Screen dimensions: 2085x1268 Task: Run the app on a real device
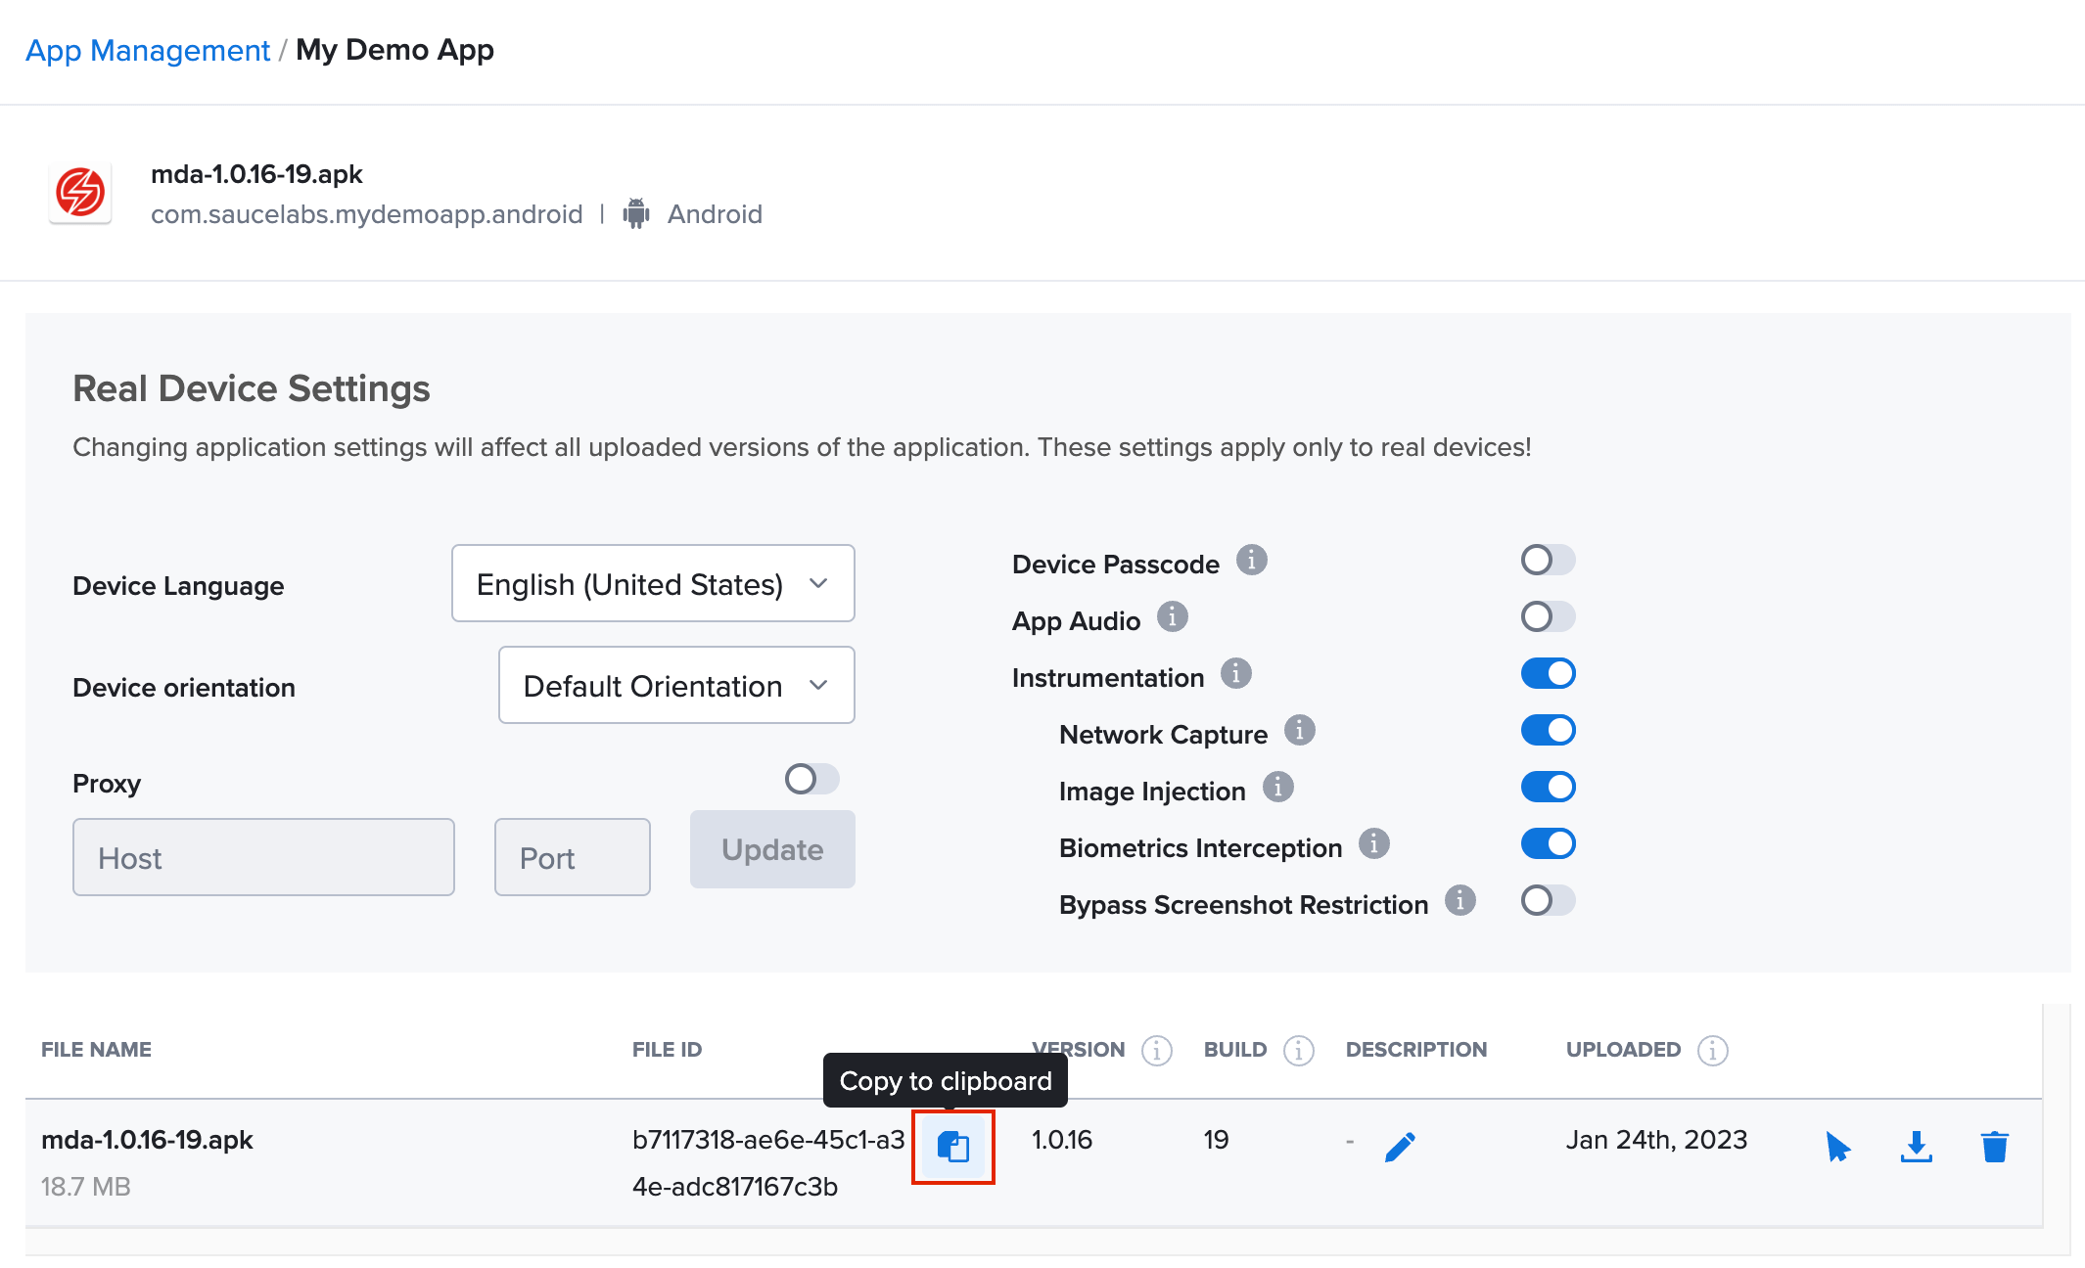coord(1838,1146)
